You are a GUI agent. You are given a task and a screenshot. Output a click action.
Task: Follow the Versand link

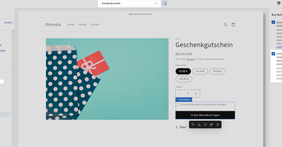coord(190,59)
